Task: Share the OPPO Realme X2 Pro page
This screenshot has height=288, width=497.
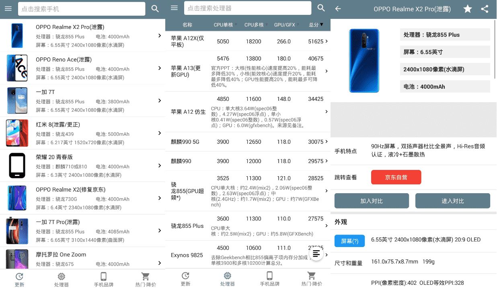Action: pyautogui.click(x=485, y=9)
